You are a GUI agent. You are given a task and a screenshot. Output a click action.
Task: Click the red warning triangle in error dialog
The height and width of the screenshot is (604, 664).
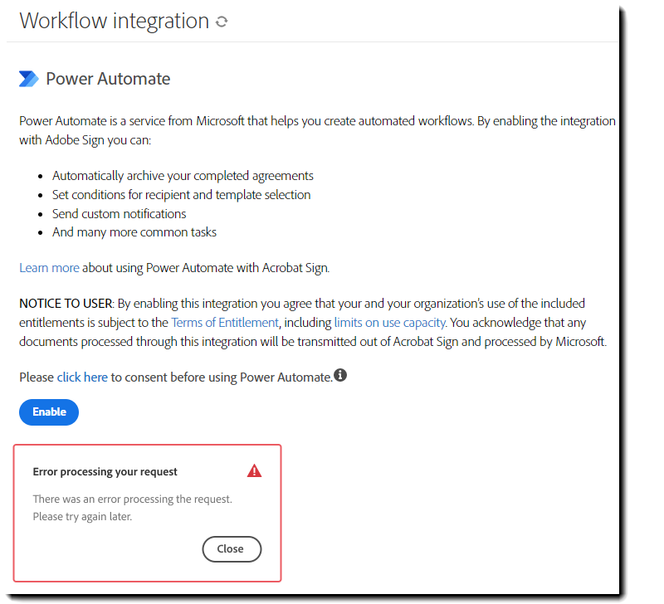tap(255, 470)
